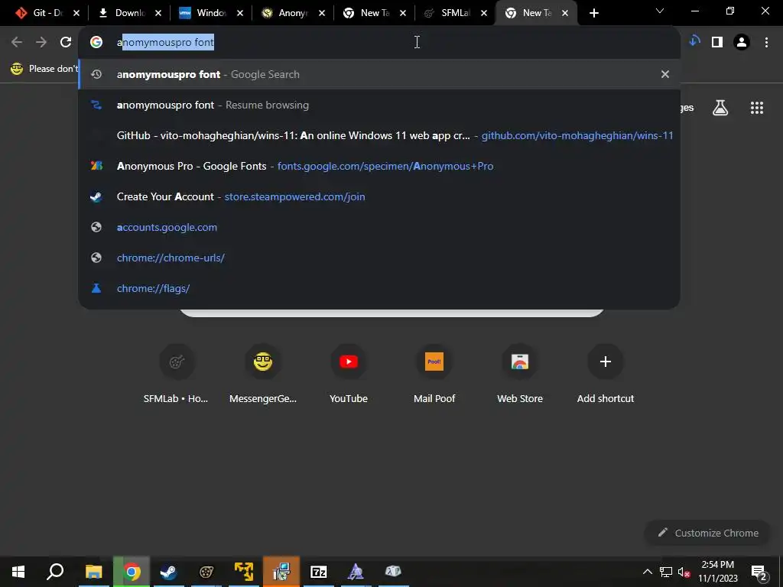Open the taskbar search magnifier
The height and width of the screenshot is (587, 783).
55,572
